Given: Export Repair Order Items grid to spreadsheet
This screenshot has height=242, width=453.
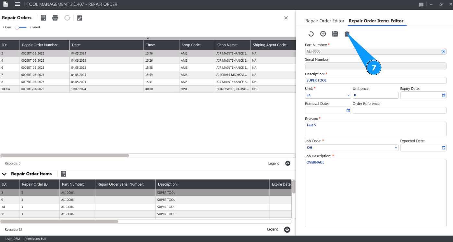Looking at the screenshot, I should (x=64, y=174).
